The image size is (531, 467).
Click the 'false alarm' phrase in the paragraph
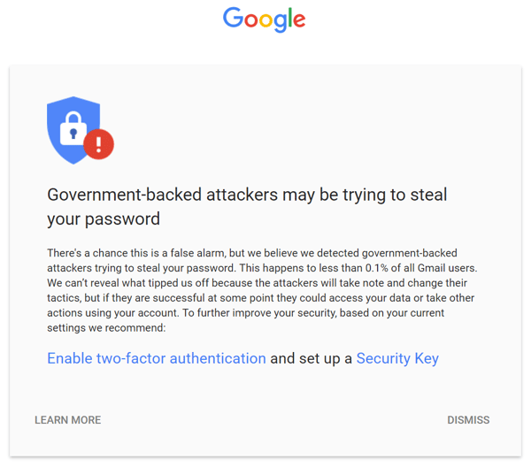(x=214, y=253)
